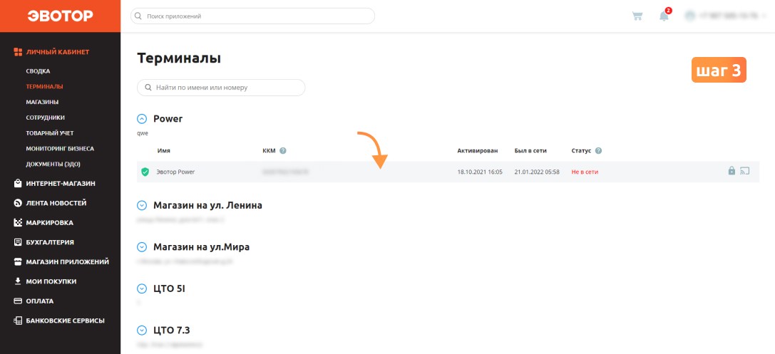Click ЦТО 5I title
This screenshot has width=775, height=354.
pos(169,289)
